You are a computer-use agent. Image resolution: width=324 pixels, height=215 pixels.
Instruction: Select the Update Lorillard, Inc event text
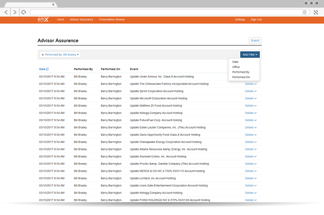tap(152, 179)
